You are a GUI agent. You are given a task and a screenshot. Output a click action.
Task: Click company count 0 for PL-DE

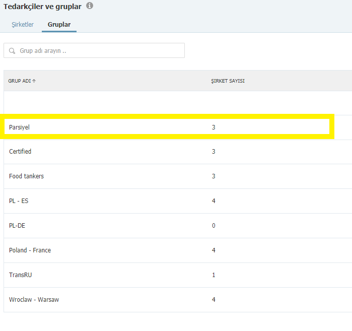tap(214, 226)
